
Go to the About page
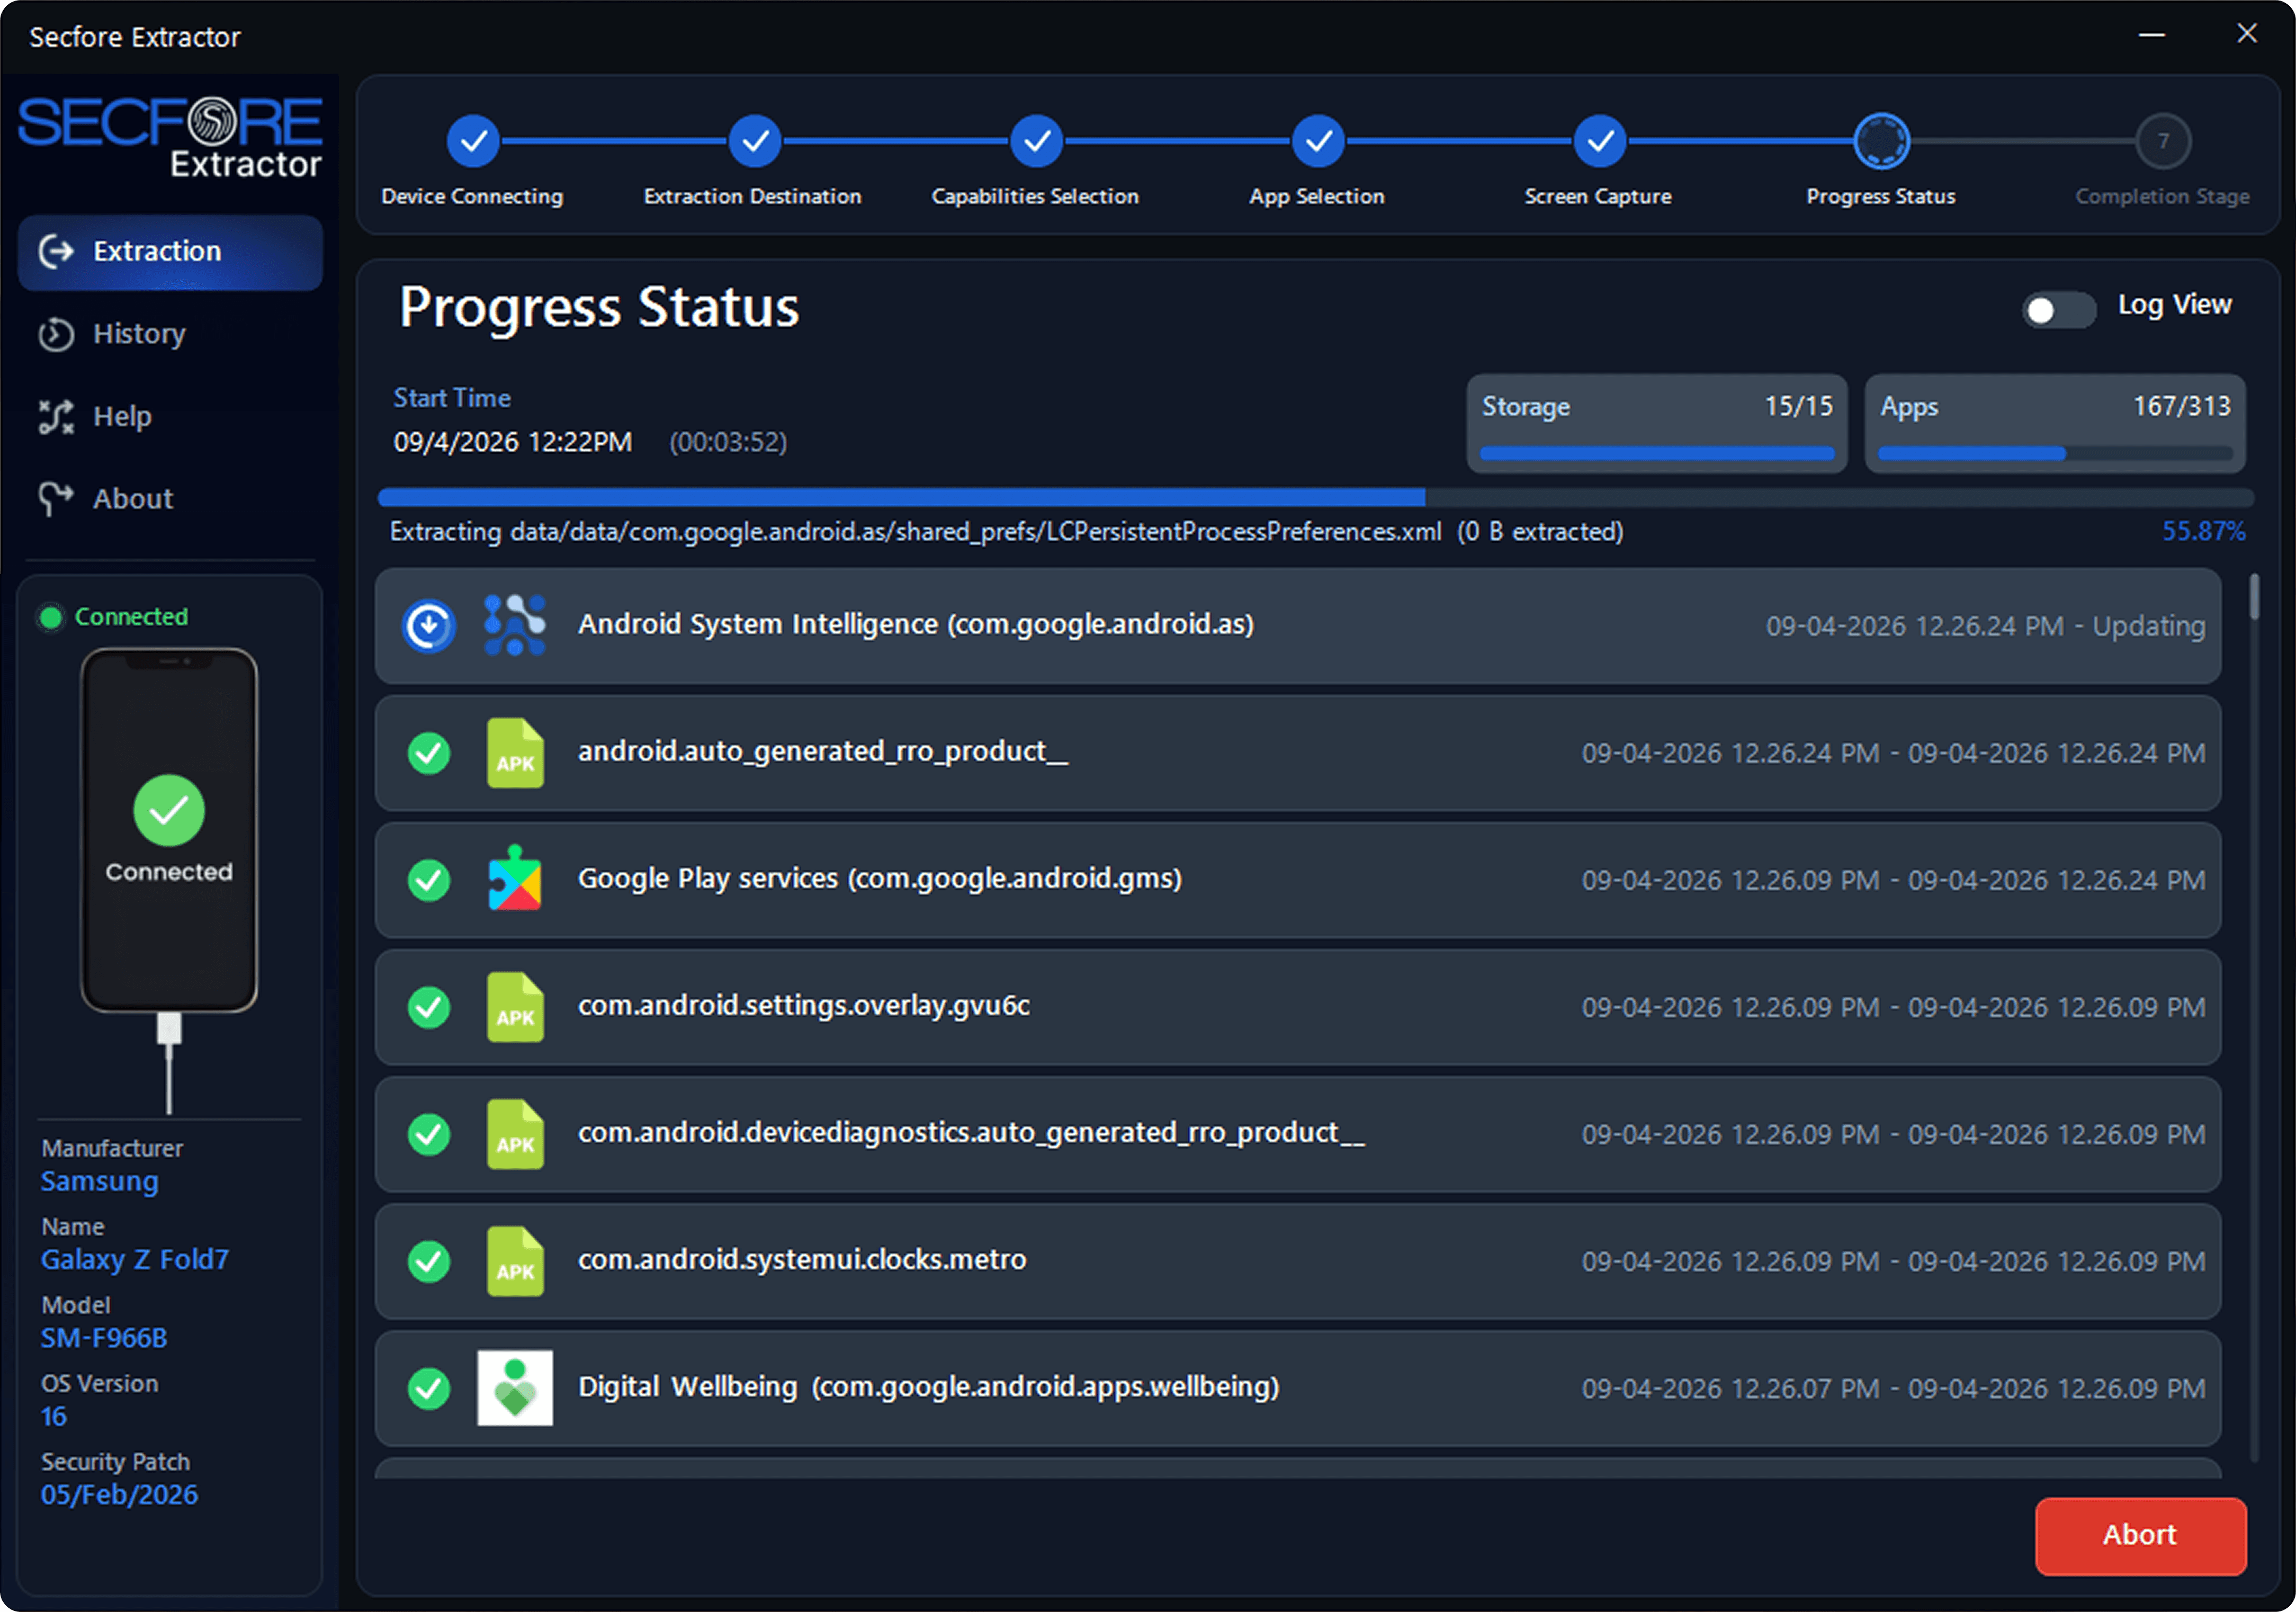[132, 499]
